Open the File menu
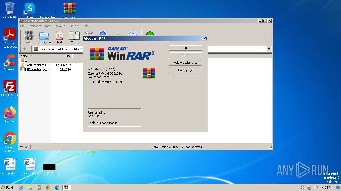 tap(22, 26)
